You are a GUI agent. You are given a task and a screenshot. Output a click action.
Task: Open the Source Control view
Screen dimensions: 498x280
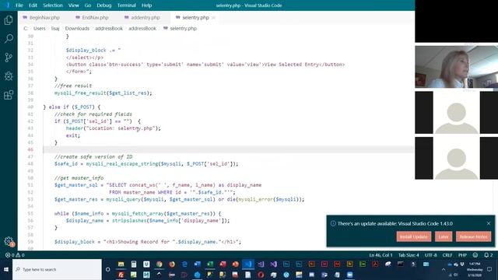pyautogui.click(x=9, y=58)
